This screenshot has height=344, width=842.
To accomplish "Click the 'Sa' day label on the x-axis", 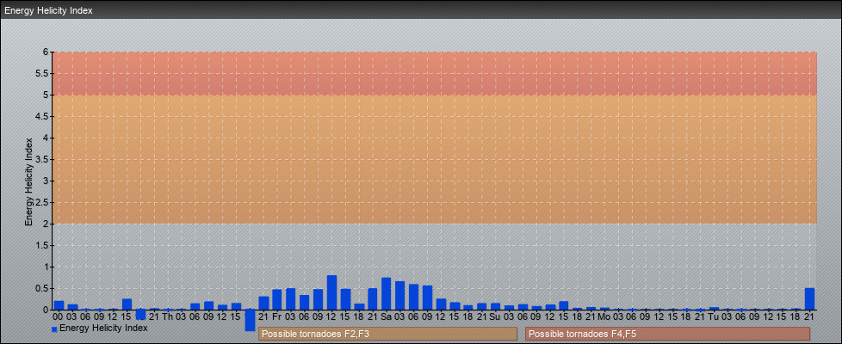I will pos(386,316).
